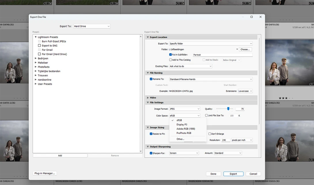Click the Quality slider handle
The image size is (314, 185).
click(x=228, y=109)
